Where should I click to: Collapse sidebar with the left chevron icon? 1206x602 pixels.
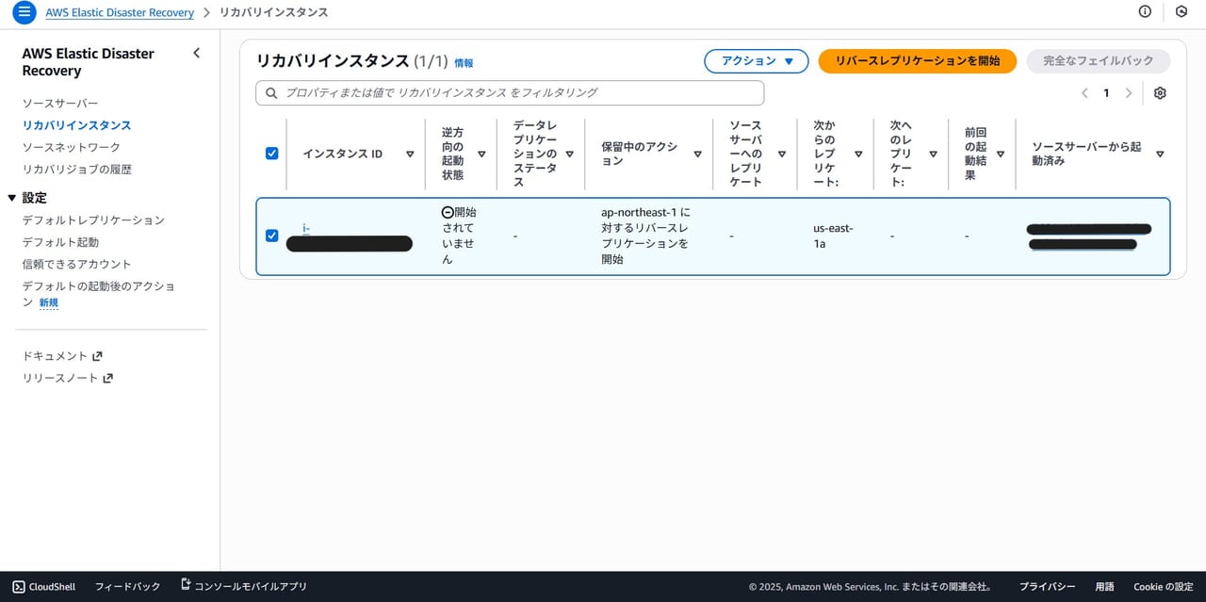click(x=196, y=54)
